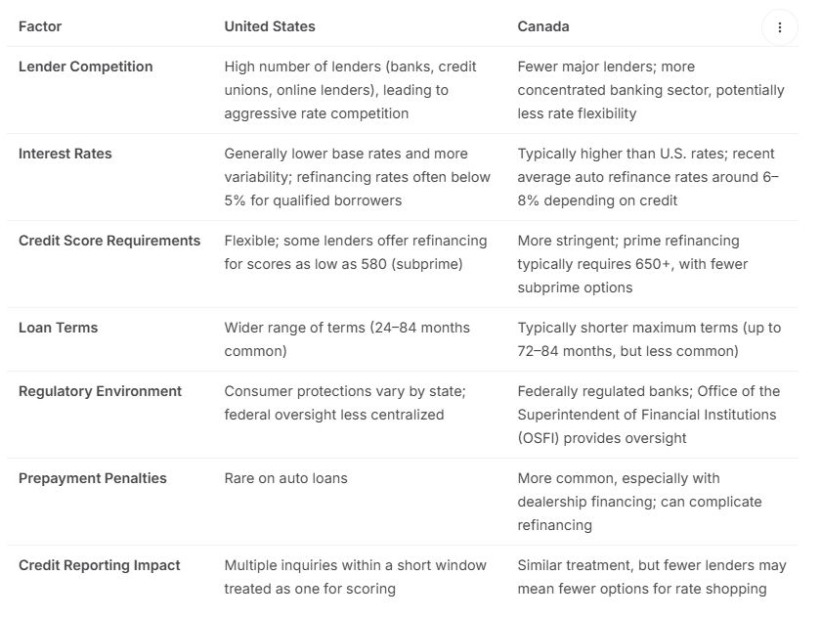Open the three-dot table options menu

779,27
